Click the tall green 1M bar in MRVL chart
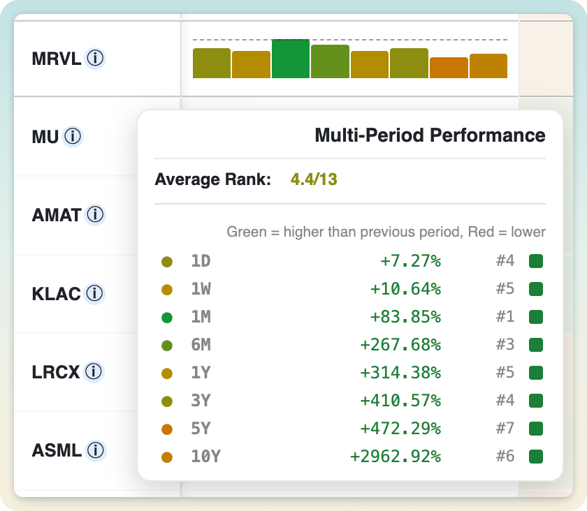Image resolution: width=587 pixels, height=511 pixels. [x=291, y=59]
